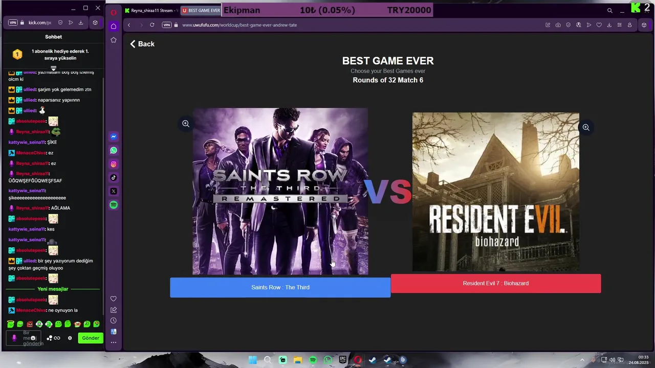
Task: Click the chat message input field
Action: tap(24, 338)
